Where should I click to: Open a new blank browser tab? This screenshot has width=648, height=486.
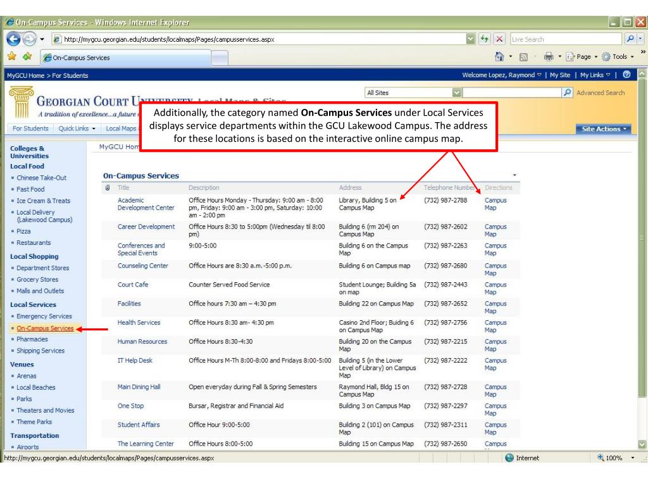220,58
